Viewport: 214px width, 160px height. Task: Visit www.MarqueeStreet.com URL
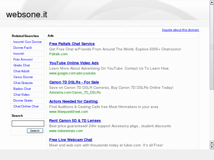tap(69, 112)
